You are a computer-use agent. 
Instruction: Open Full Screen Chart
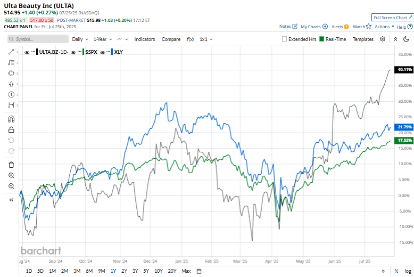(x=393, y=18)
